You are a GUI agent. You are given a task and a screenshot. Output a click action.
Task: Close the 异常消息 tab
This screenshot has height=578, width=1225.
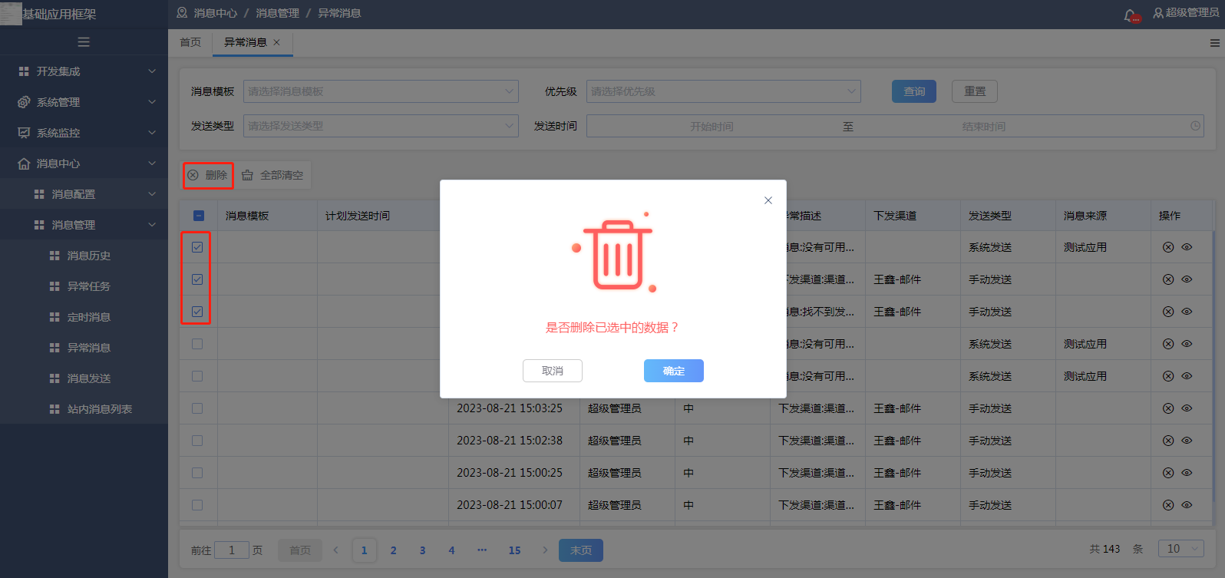pos(277,43)
